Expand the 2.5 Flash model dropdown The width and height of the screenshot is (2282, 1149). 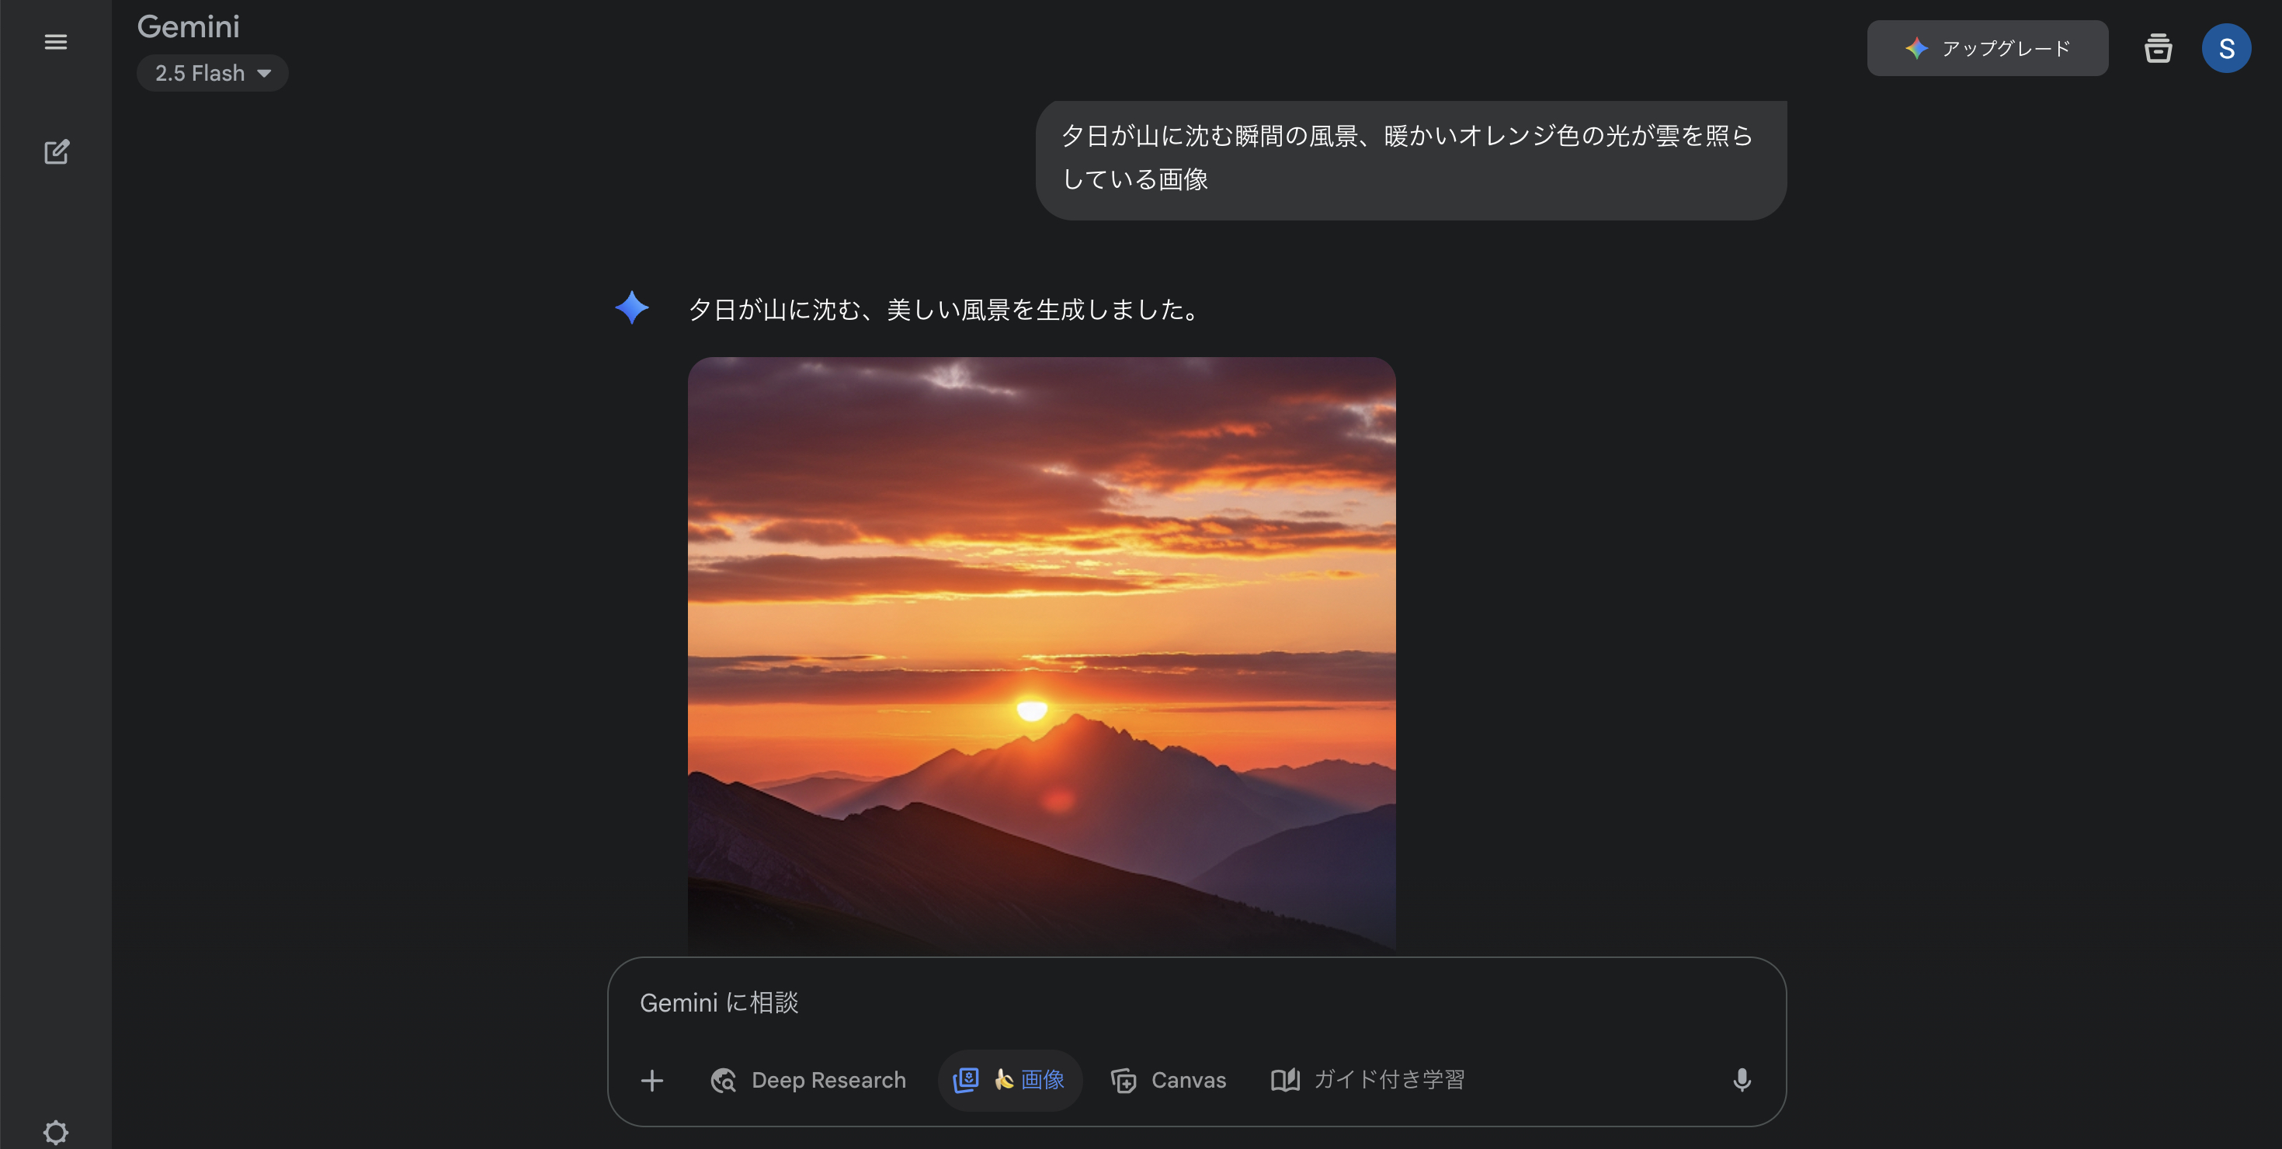213,73
